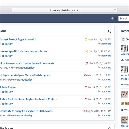Click the address bar URL secure.phabricator.com
Viewport: 129px width, 129px height.
click(66, 10)
